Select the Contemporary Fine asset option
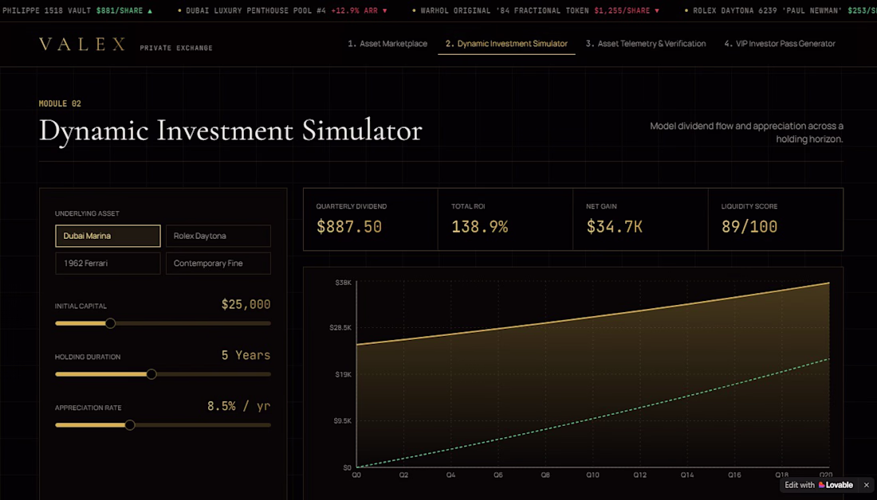Viewport: 877px width, 500px height. [218, 263]
